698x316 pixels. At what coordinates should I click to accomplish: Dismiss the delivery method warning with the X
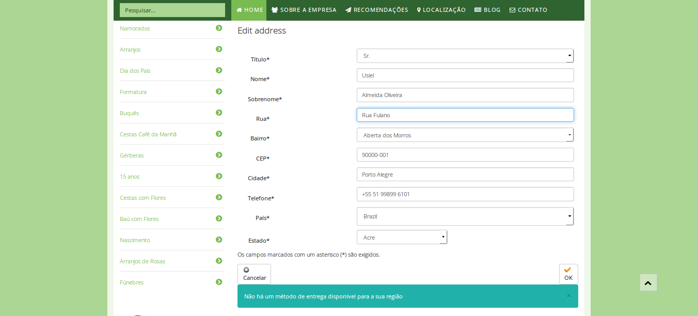tap(568, 296)
